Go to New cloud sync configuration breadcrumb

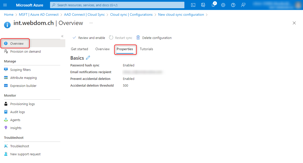coord(181,14)
